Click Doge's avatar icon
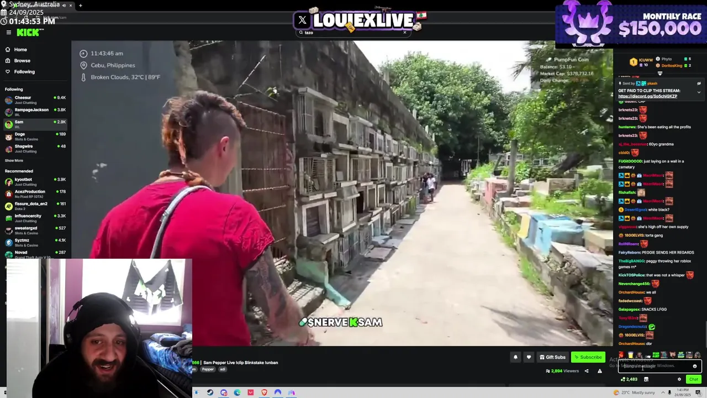Viewport: 707px width, 398px height. [x=8, y=137]
